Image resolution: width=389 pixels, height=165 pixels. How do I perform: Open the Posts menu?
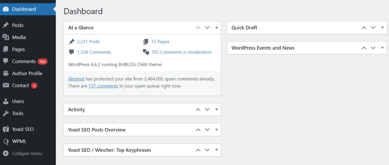(x=28, y=25)
